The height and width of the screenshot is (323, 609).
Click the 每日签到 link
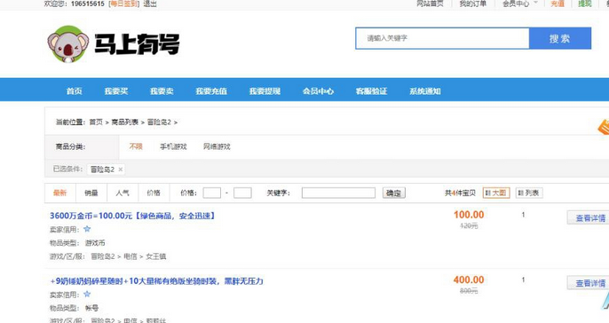(x=124, y=4)
